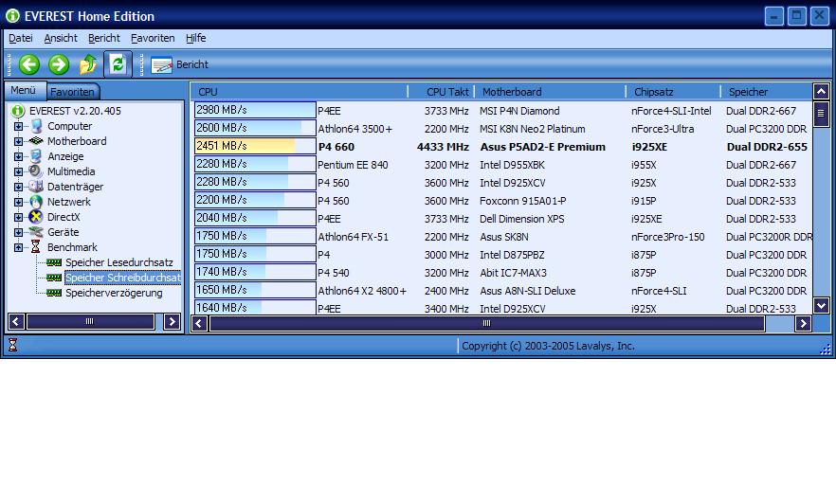Open the Favoriten menu

click(153, 38)
